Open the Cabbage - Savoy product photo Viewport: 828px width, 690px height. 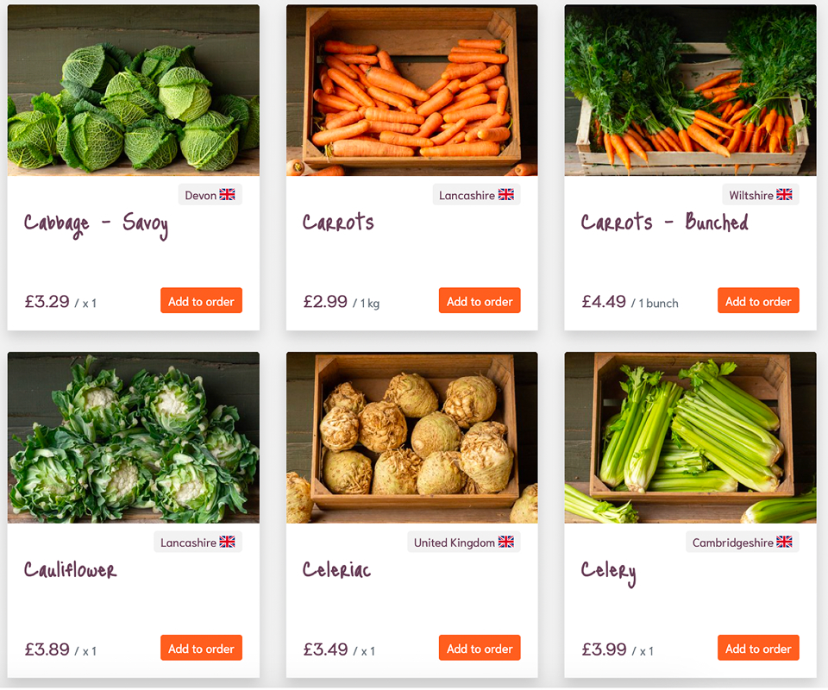coord(134,91)
